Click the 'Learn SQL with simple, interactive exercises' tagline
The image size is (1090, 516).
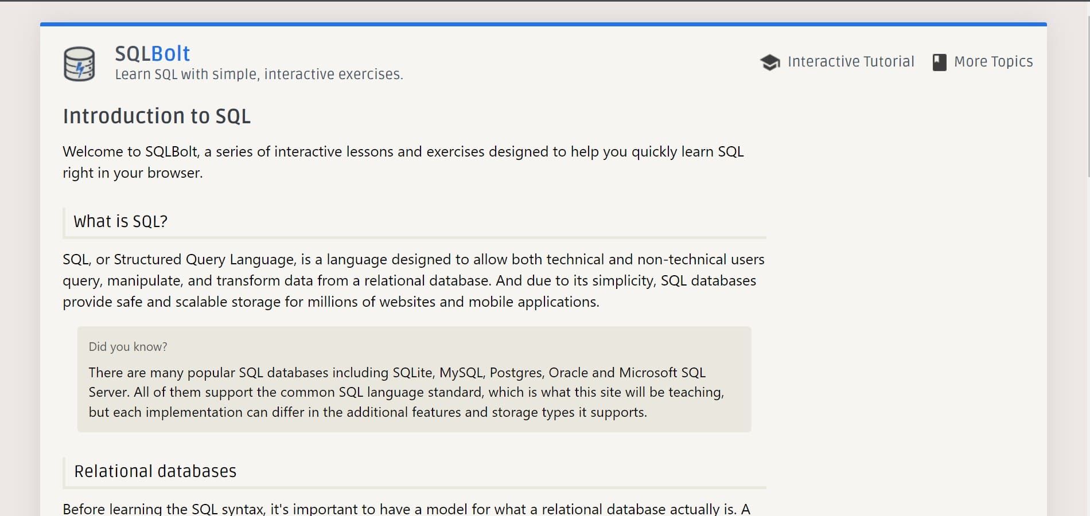click(259, 75)
